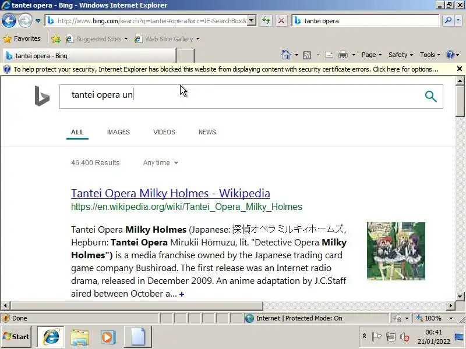
Task: Open the Tools menu
Action: tap(430, 55)
